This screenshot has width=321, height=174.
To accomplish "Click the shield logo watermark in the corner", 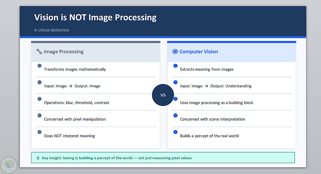I will click(9, 165).
